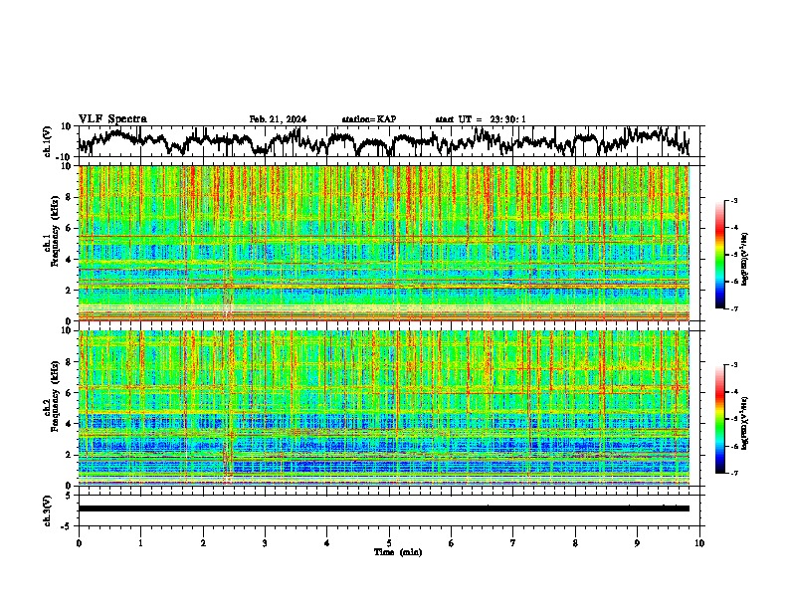Screen dimensions: 788x609
Task: Click the "start UT = 23:30: 1" text
Action: tap(481, 119)
